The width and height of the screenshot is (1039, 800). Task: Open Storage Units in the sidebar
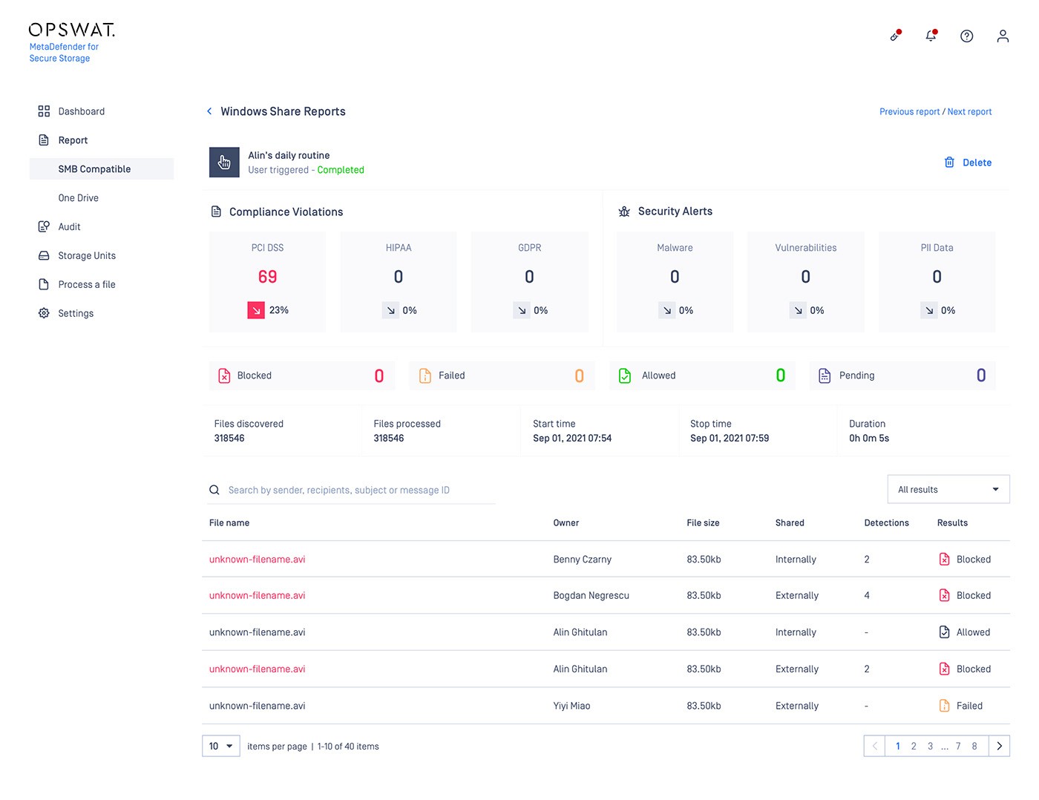pos(87,255)
